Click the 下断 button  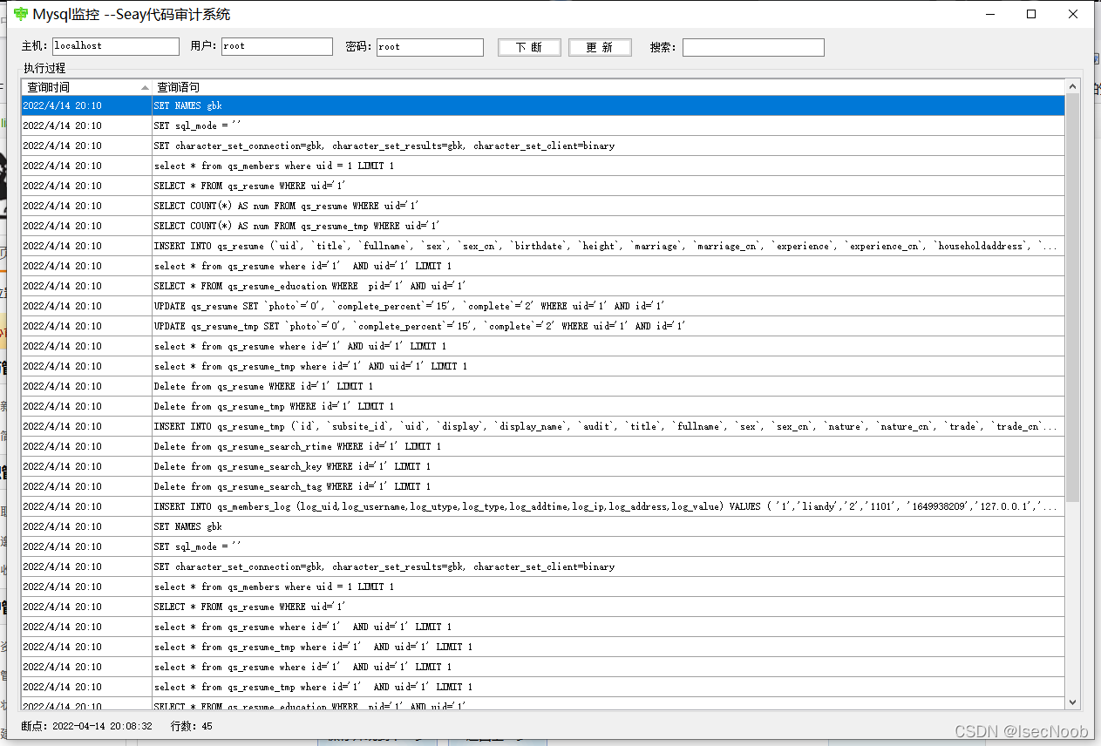click(529, 47)
